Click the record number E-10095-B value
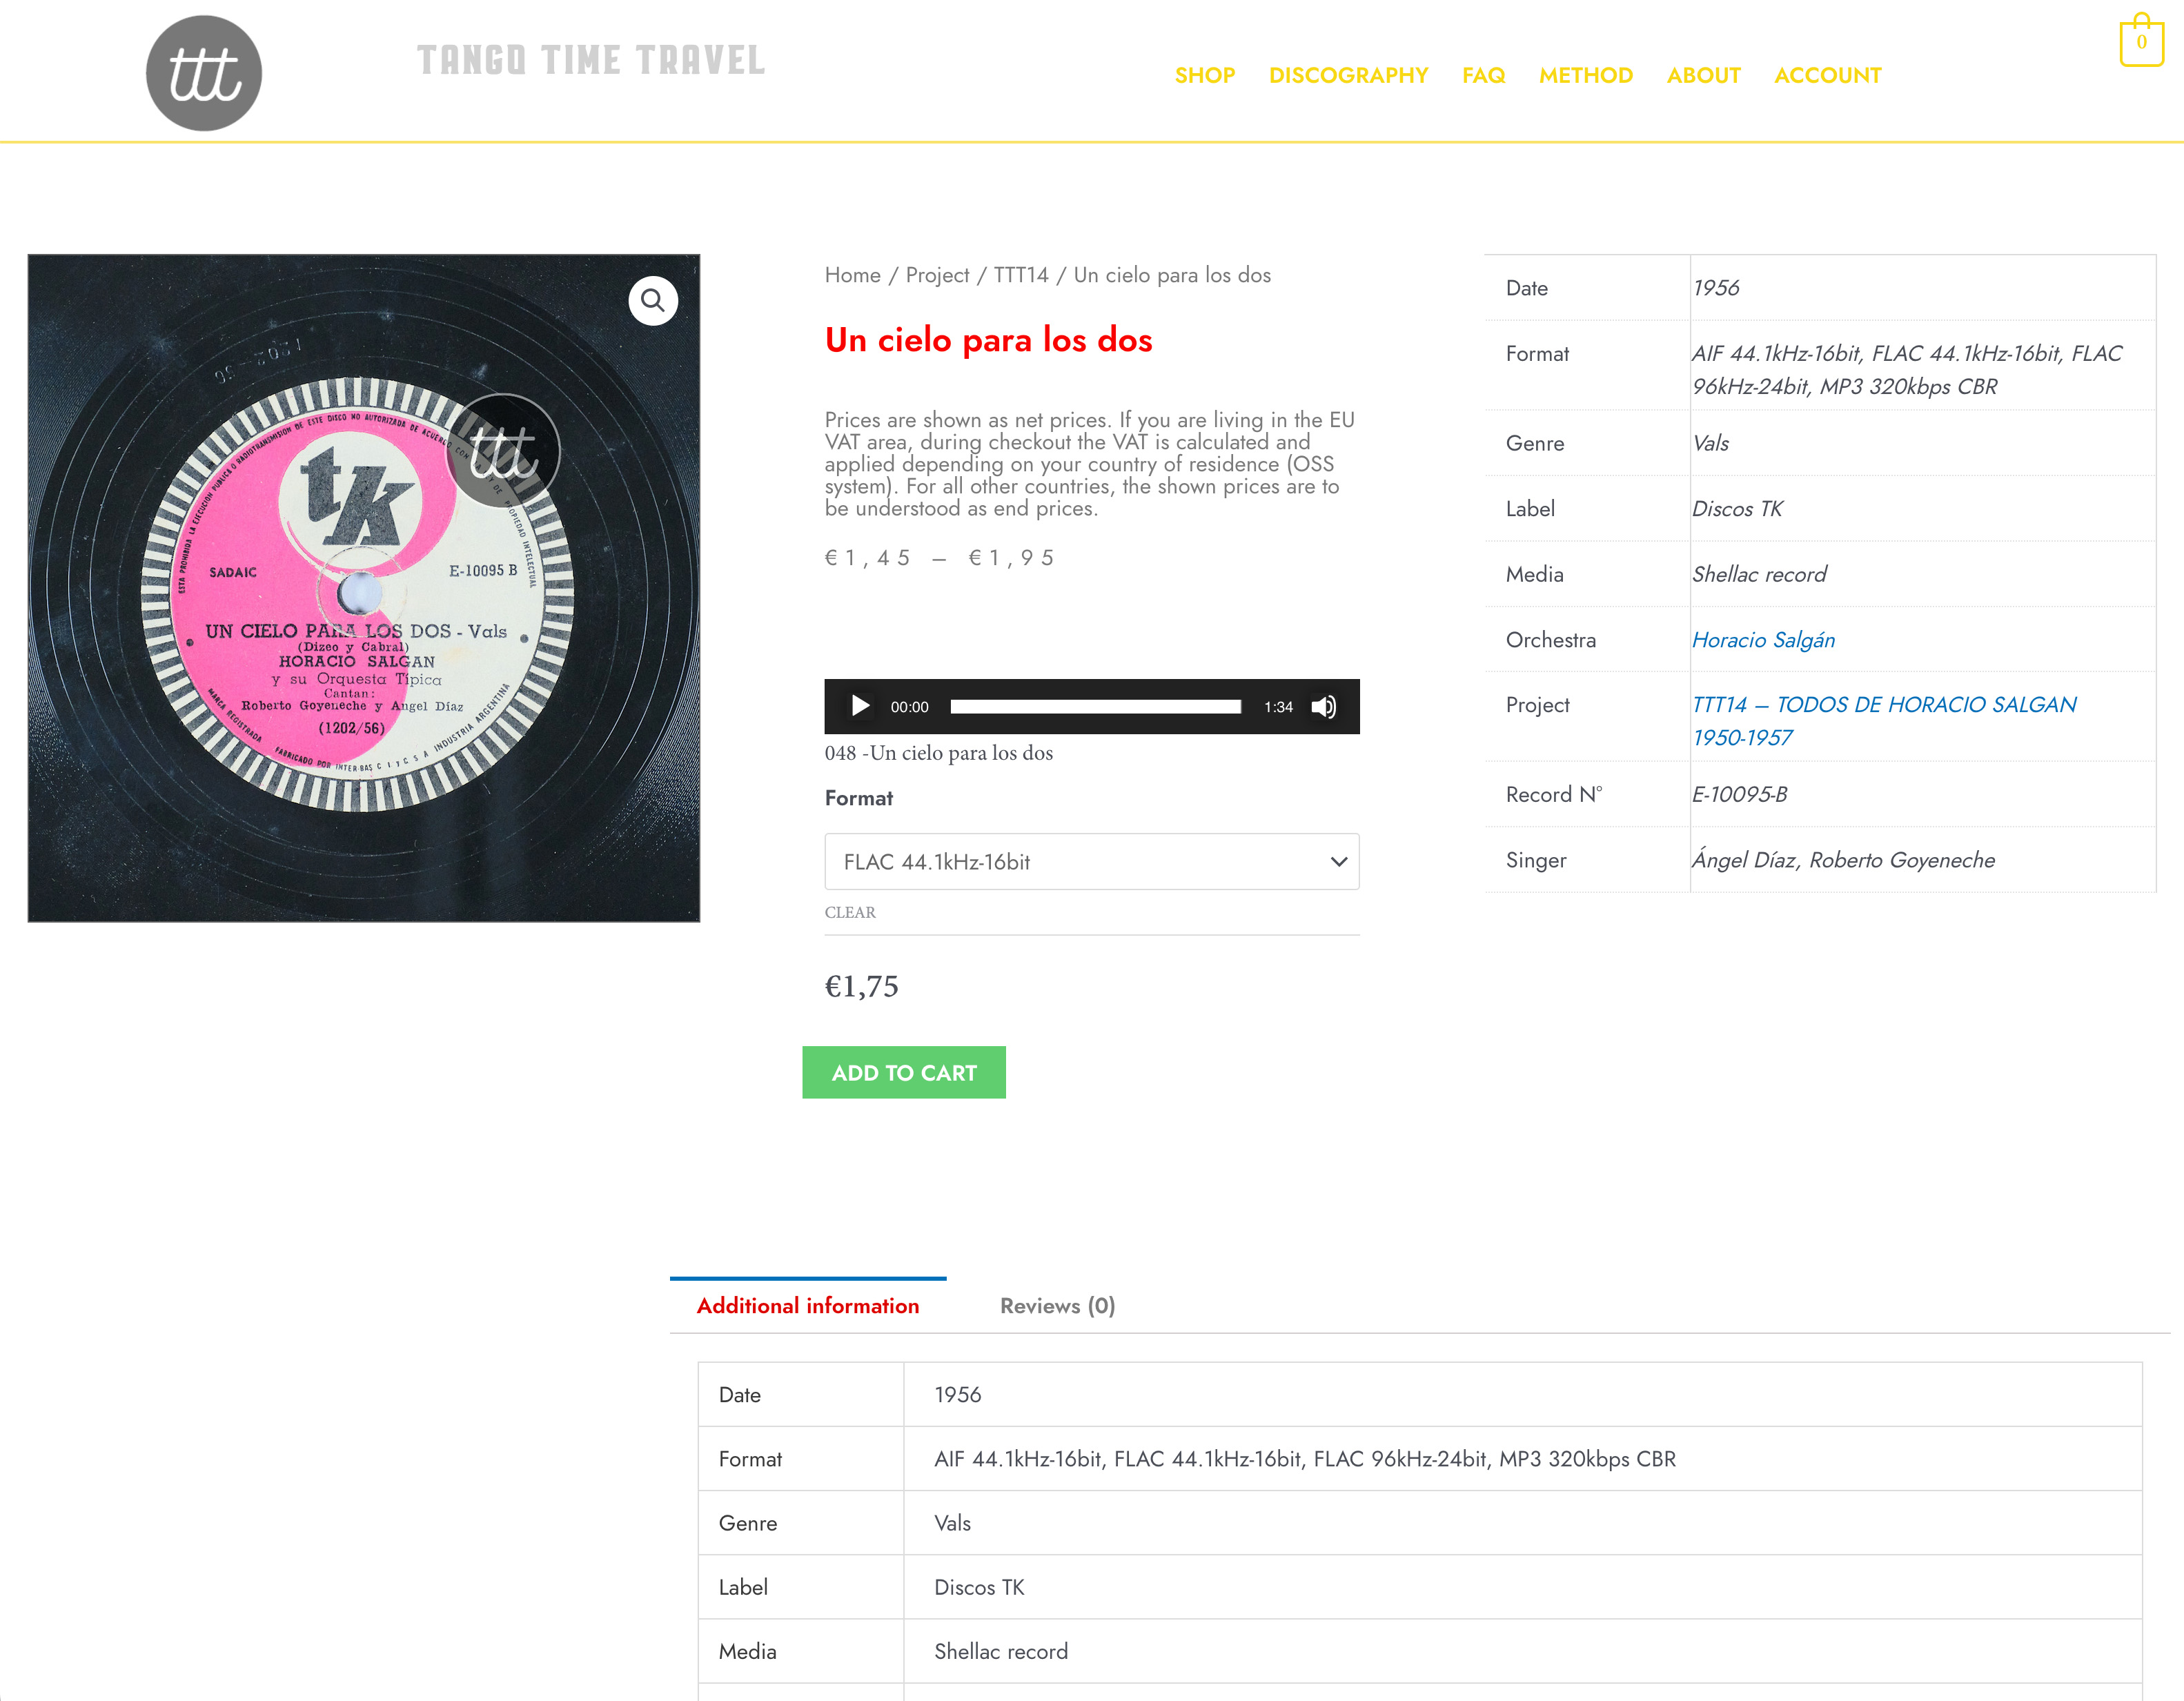The height and width of the screenshot is (1701, 2184). [x=1739, y=794]
